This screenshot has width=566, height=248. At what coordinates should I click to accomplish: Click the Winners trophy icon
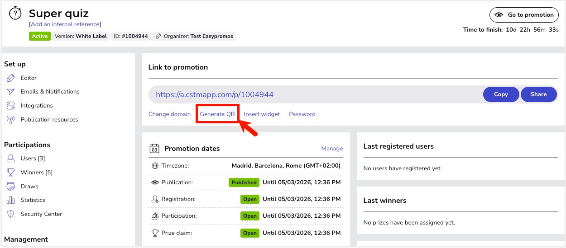(11, 173)
